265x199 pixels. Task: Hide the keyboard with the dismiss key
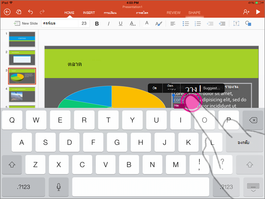[x=253, y=187]
